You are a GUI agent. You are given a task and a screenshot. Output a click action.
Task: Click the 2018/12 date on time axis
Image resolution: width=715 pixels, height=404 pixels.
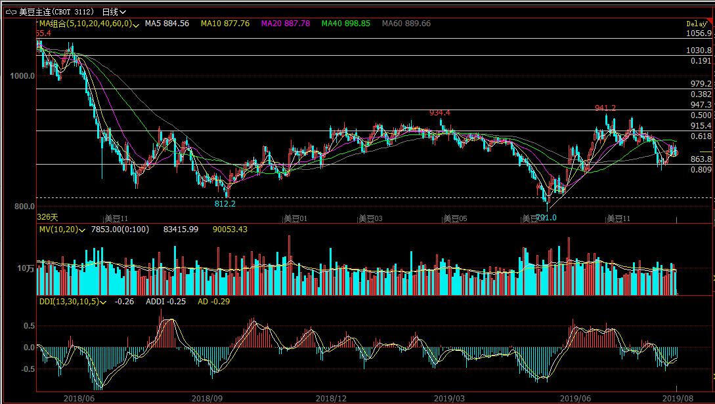coord(330,398)
